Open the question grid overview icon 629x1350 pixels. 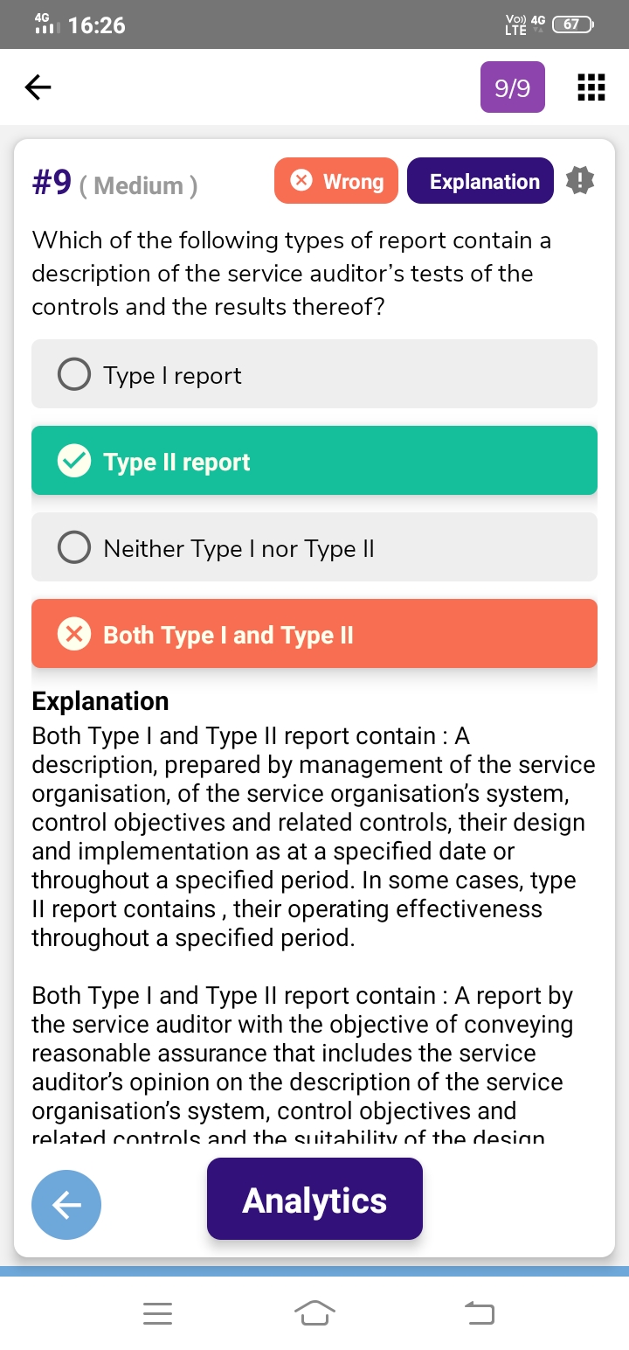(591, 87)
